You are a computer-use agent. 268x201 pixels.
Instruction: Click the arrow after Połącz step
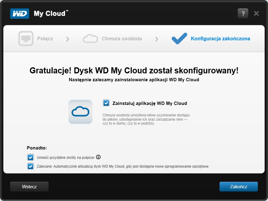68,39
